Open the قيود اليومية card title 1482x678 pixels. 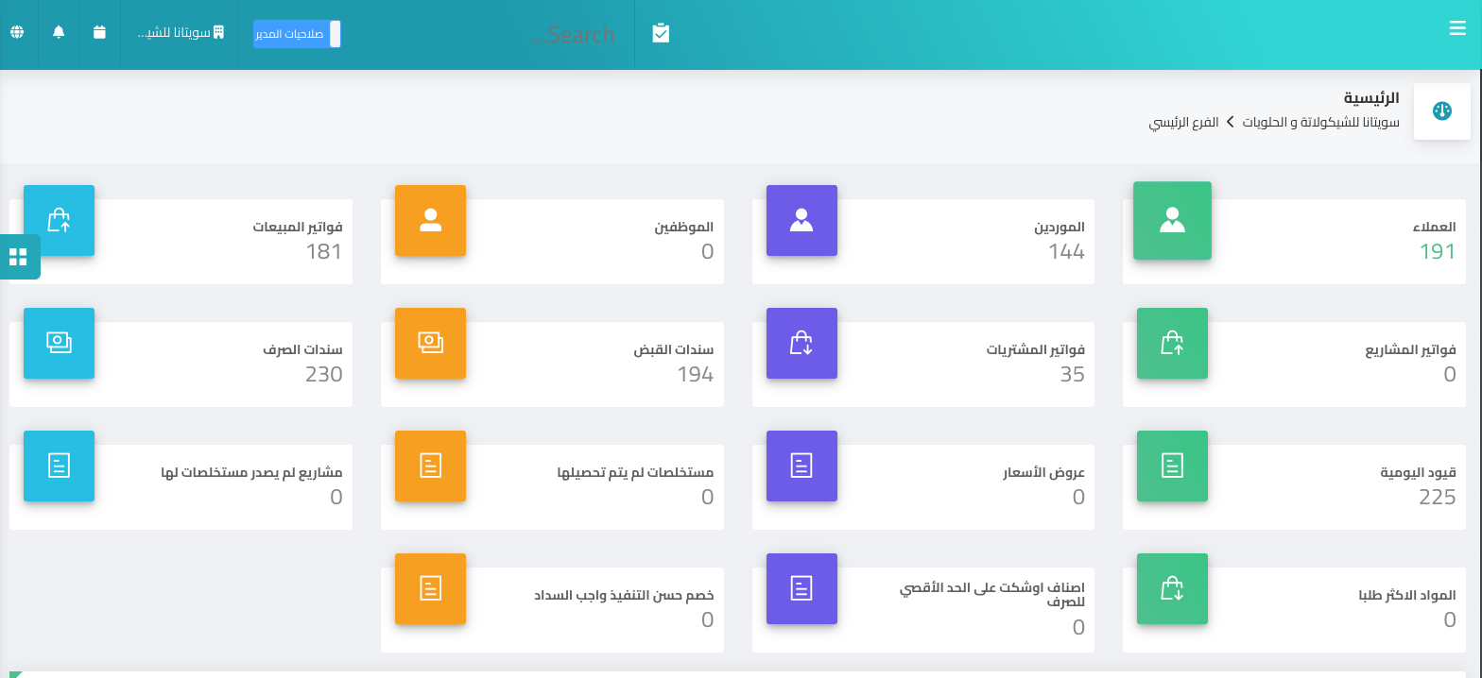pyautogui.click(x=1419, y=472)
